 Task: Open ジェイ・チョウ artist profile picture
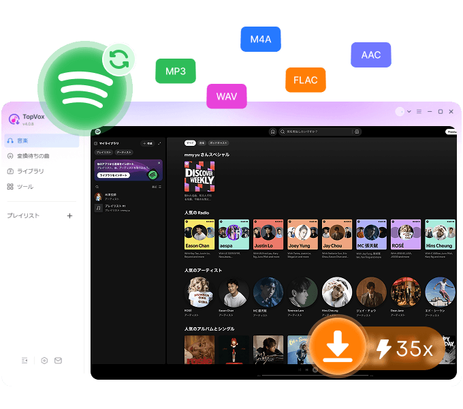(x=372, y=292)
